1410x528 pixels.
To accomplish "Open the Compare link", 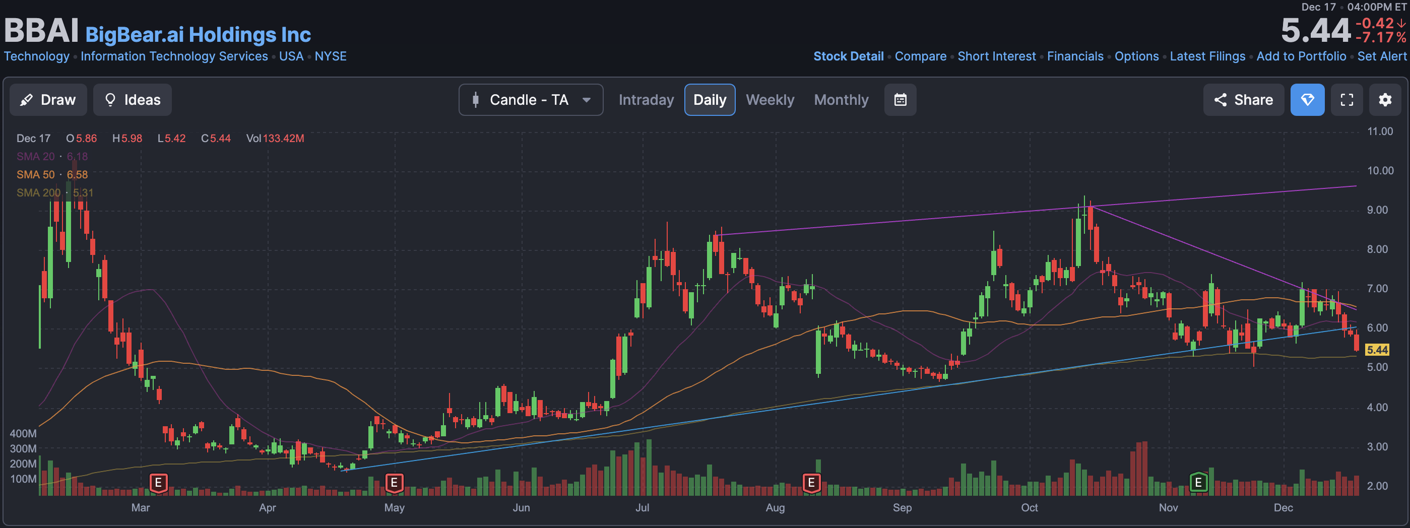I will click(x=921, y=56).
